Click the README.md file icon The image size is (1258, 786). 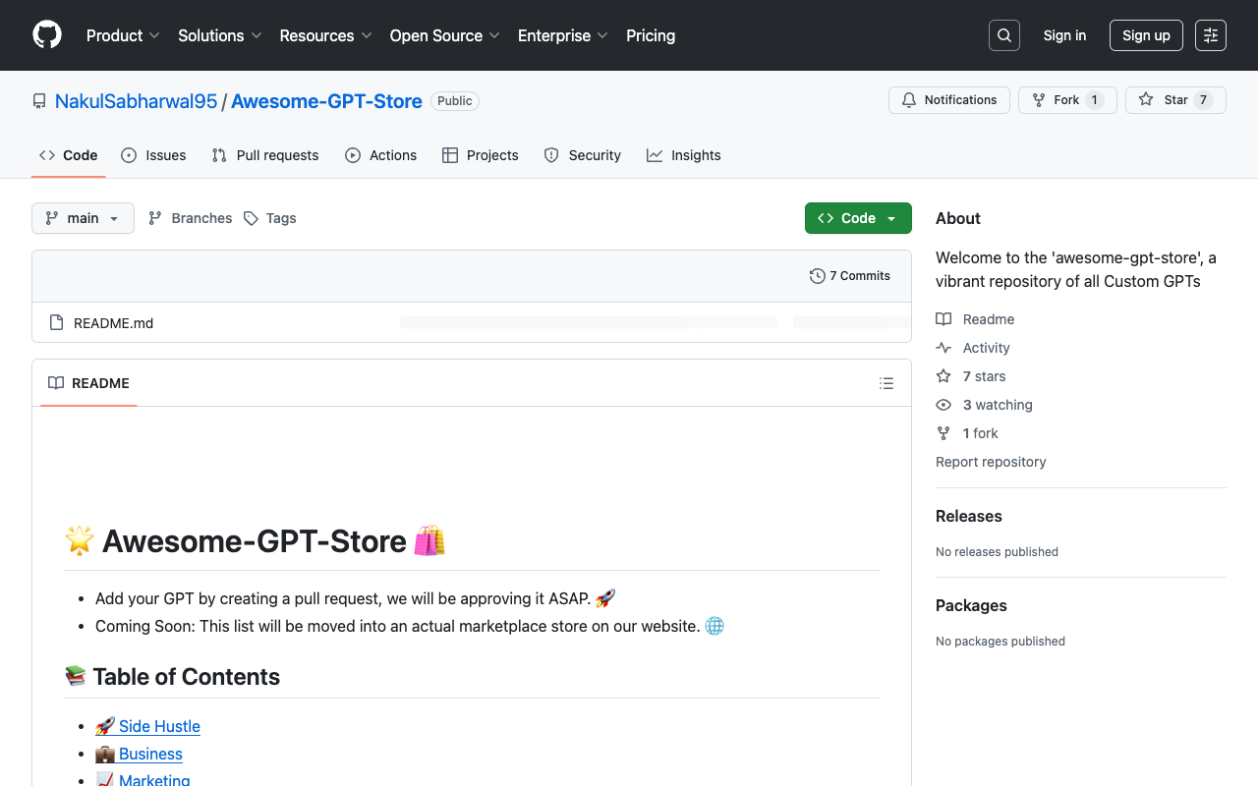tap(56, 323)
